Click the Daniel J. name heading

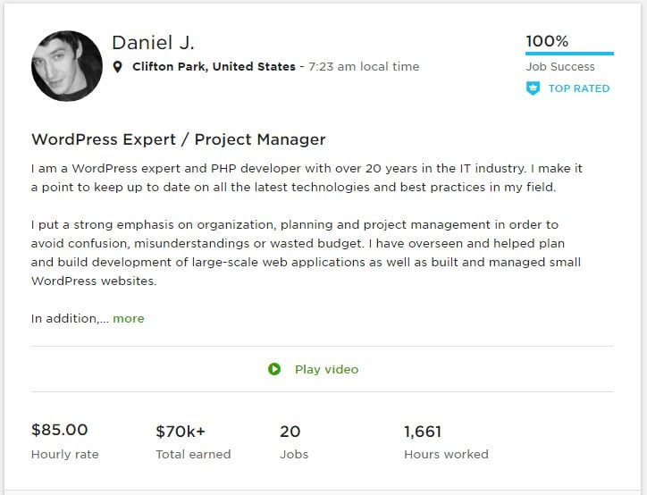(153, 43)
